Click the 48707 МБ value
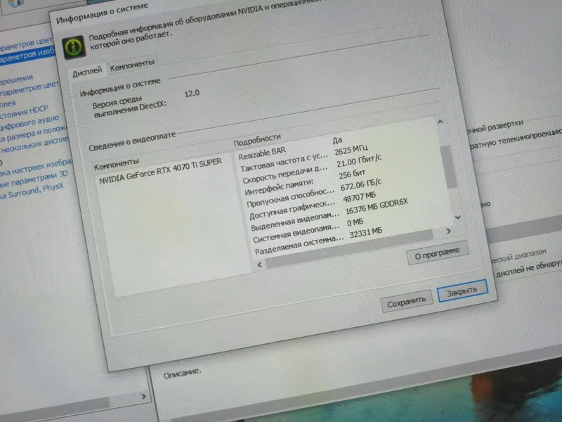Viewport: 562px width, 422px height. click(360, 198)
